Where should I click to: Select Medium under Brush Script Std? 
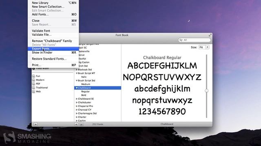pyautogui.click(x=97, y=84)
